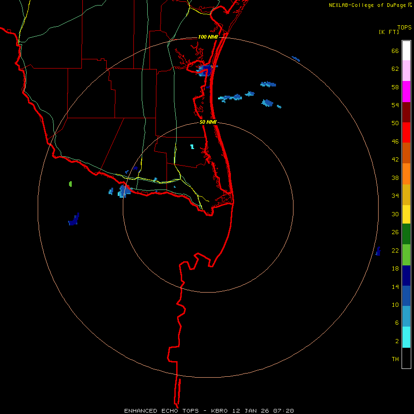Click the white swatch atop the tops scale
This screenshot has height=414, width=414.
(406, 51)
